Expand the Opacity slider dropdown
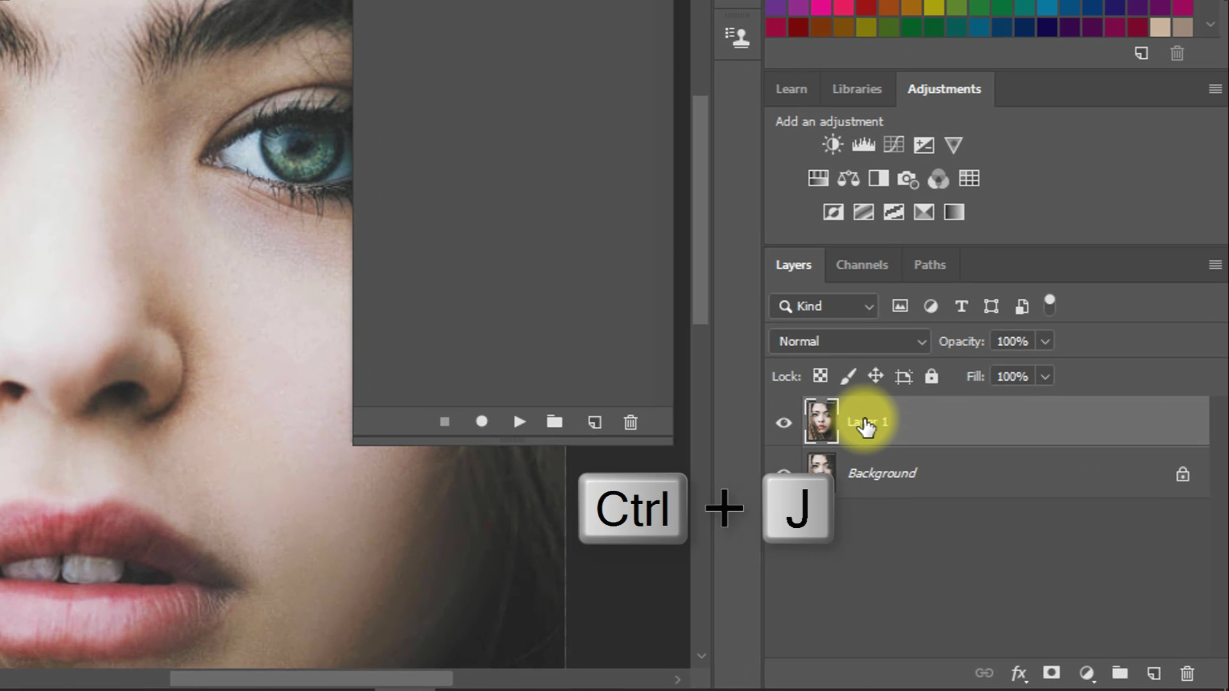 (x=1045, y=342)
